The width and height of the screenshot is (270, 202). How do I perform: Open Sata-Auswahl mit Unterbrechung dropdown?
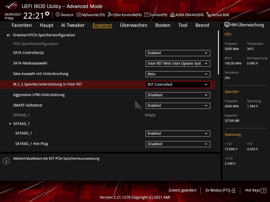point(178,74)
